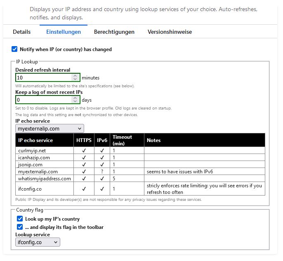Click the ifconfig.co table entry
Image resolution: width=283 pixels, height=261 pixels.
pyautogui.click(x=30, y=189)
